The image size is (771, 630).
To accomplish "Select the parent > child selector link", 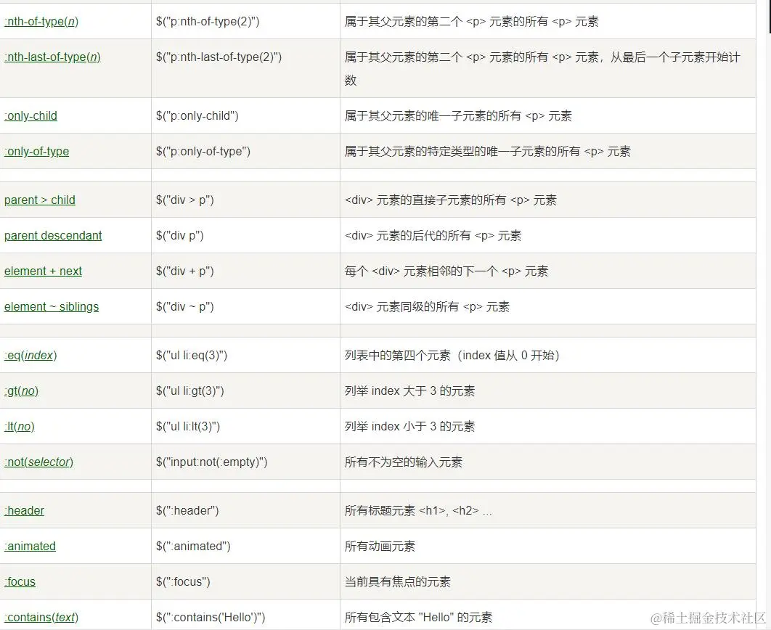I will [39, 200].
